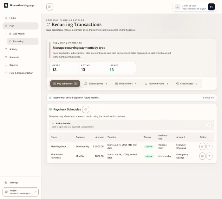Delete the Main Paycheck schedule
222x199 pixels.
(x=209, y=146)
